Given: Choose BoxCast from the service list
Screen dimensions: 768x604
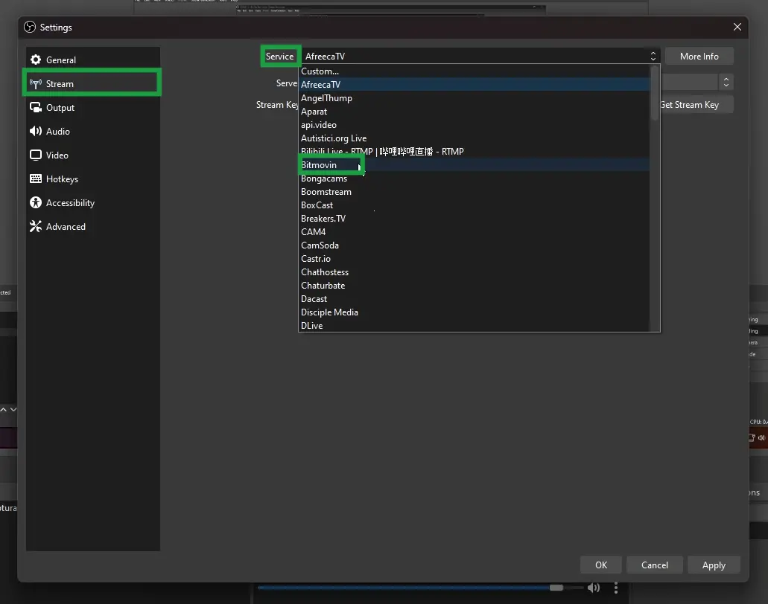Looking at the screenshot, I should pyautogui.click(x=474, y=205).
